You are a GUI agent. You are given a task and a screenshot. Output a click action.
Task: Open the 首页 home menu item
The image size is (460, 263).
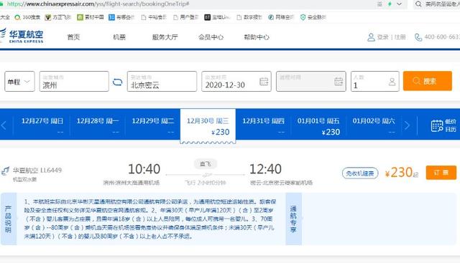point(73,37)
